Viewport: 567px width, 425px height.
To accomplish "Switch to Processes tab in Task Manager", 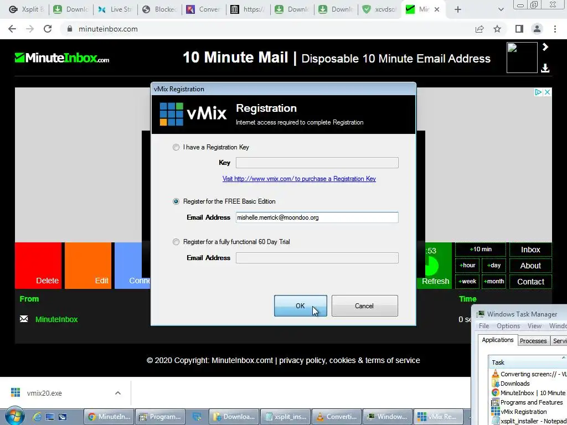I will click(533, 341).
